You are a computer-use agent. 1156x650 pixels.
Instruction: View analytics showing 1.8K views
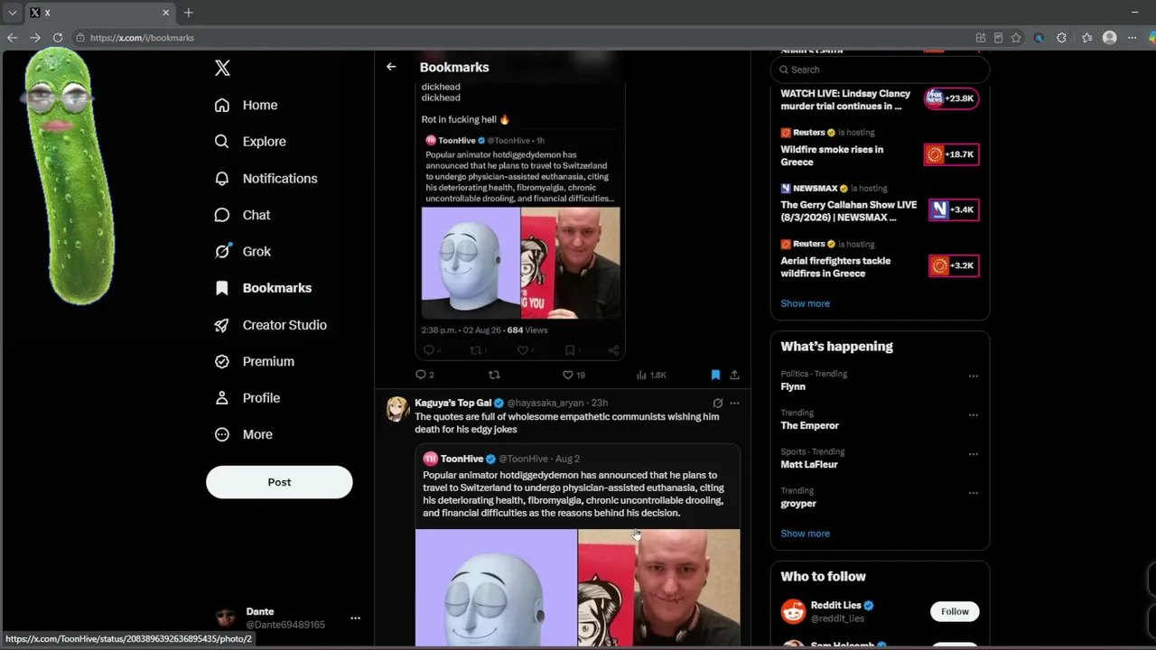click(x=650, y=375)
